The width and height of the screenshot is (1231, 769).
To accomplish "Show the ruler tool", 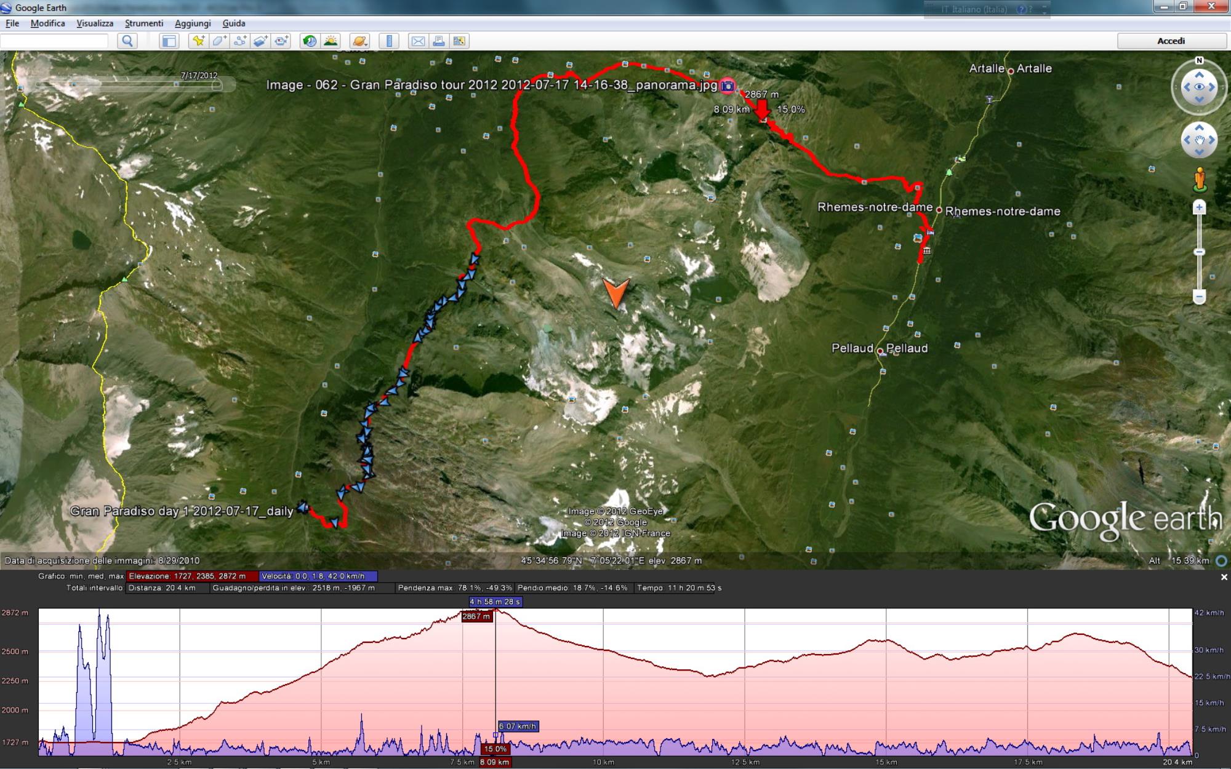I will [389, 41].
